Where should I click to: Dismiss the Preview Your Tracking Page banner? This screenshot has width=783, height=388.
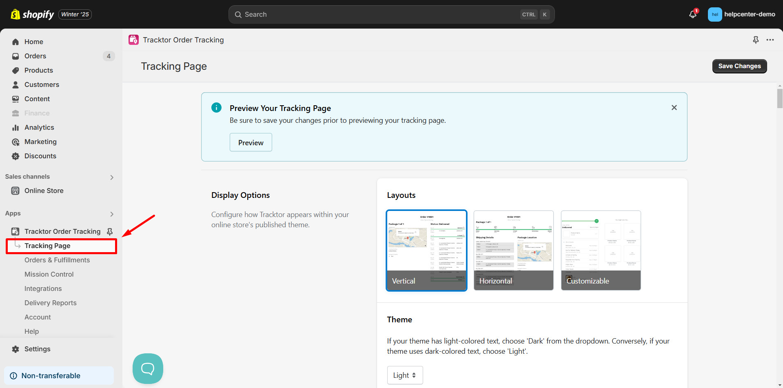click(674, 107)
